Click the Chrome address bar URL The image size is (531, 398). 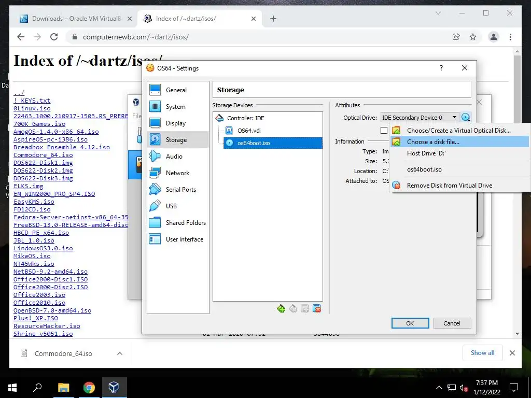136,37
